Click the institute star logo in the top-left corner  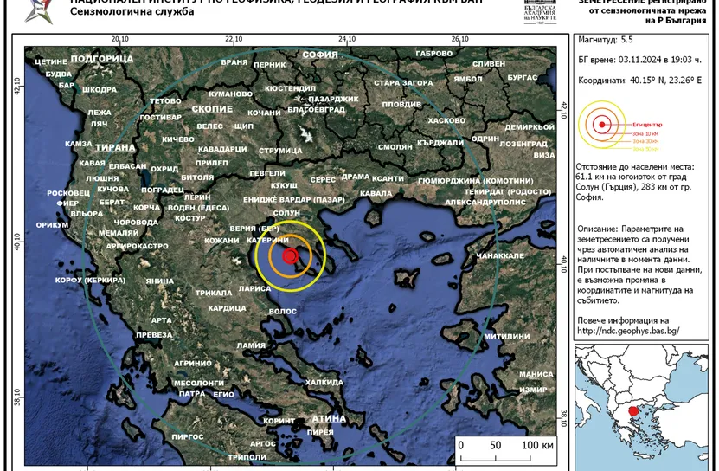pyautogui.click(x=33, y=10)
